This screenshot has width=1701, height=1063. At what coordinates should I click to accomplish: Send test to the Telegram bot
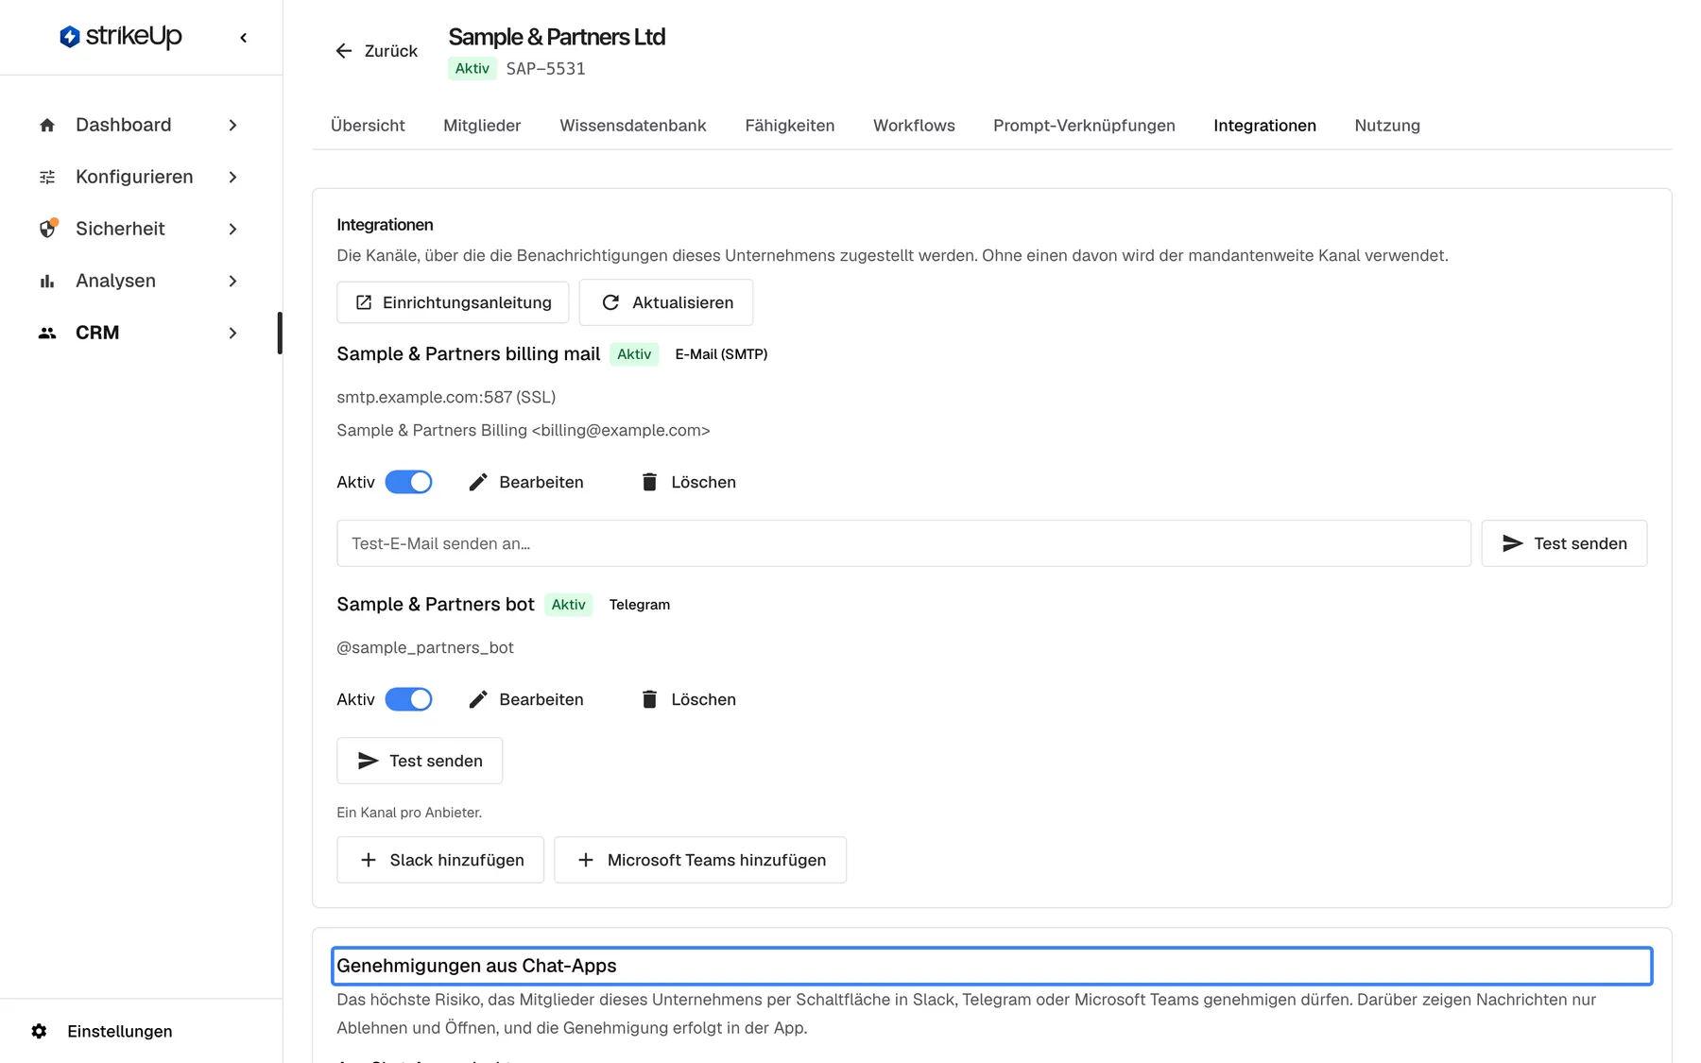(x=420, y=761)
